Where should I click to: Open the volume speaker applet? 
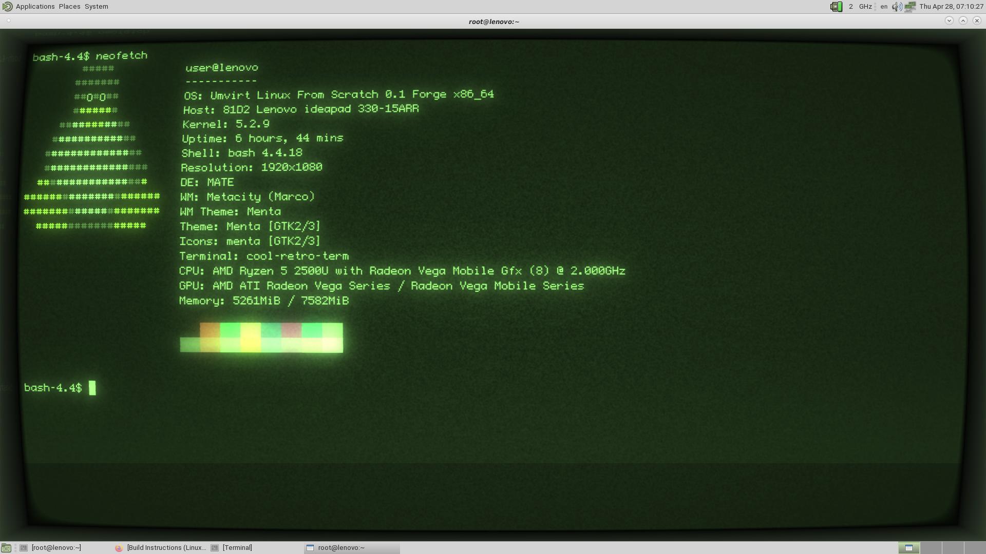point(897,7)
